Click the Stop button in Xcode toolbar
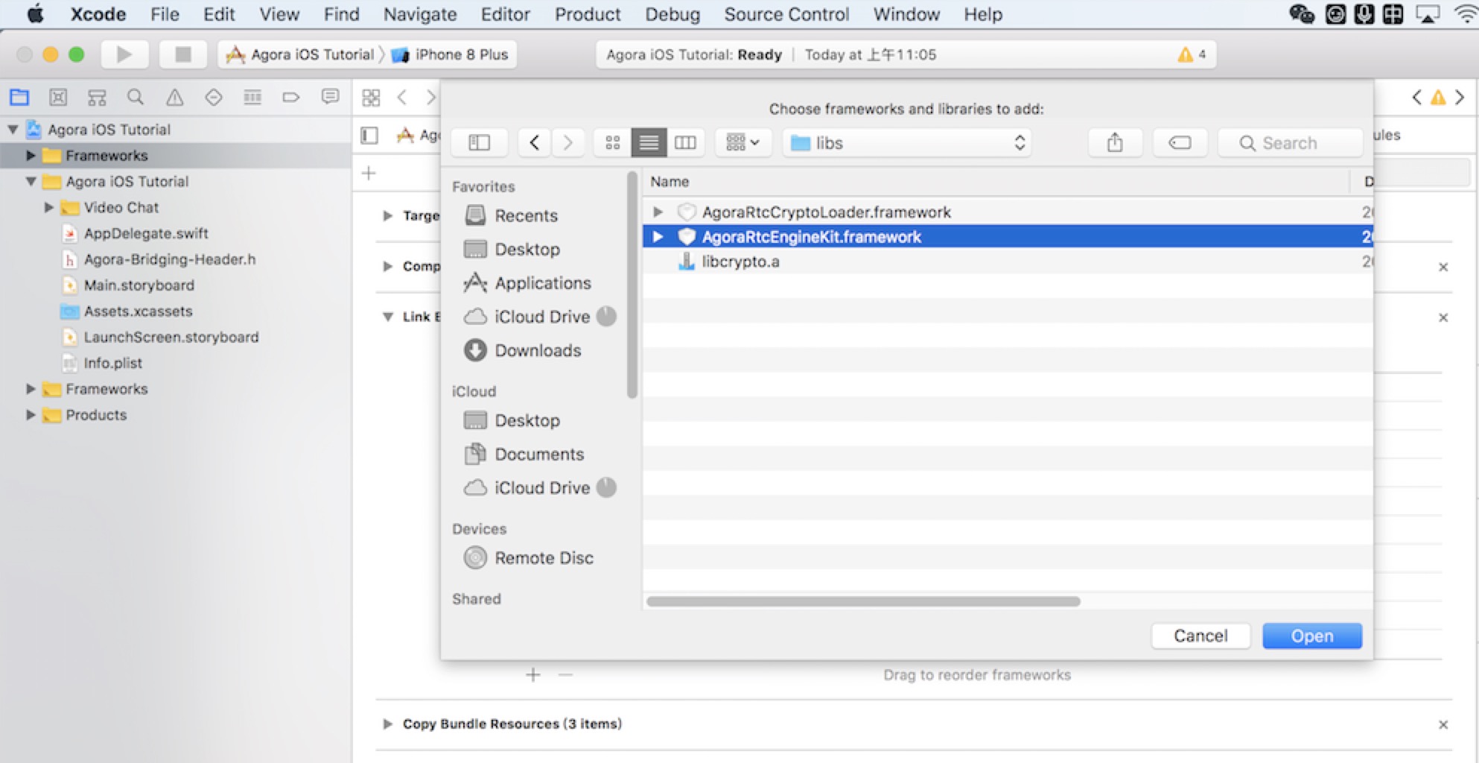Image resolution: width=1479 pixels, height=763 pixels. (x=182, y=54)
